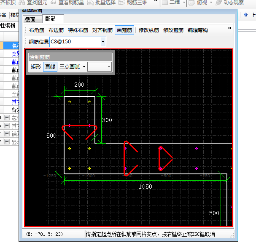The height and width of the screenshot is (248, 256).
Task: Open the 三点画弧 dropdown arrow
Action: [84, 67]
